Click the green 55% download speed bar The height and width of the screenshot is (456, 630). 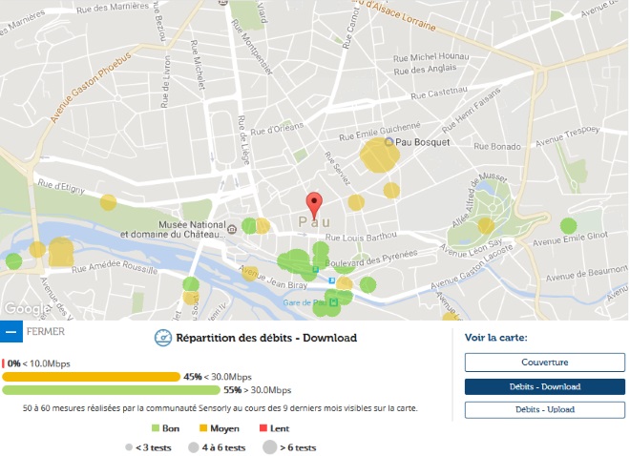click(x=110, y=390)
